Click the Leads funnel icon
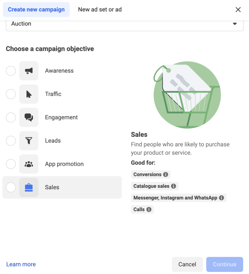 29,140
